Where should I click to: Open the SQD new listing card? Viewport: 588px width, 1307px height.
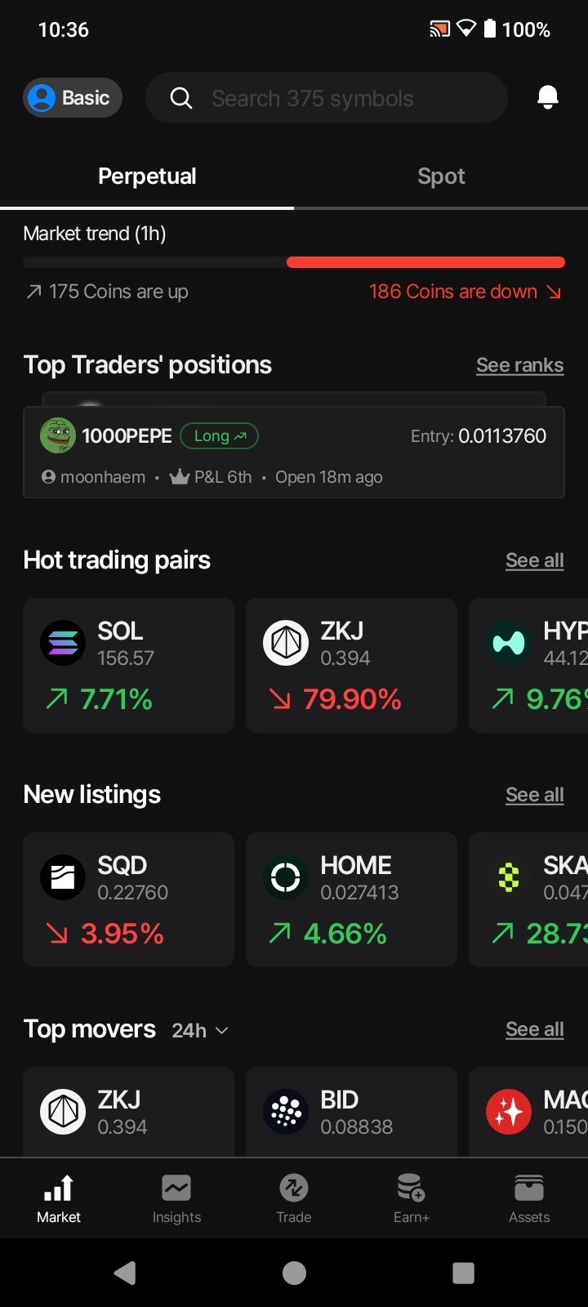coord(128,899)
